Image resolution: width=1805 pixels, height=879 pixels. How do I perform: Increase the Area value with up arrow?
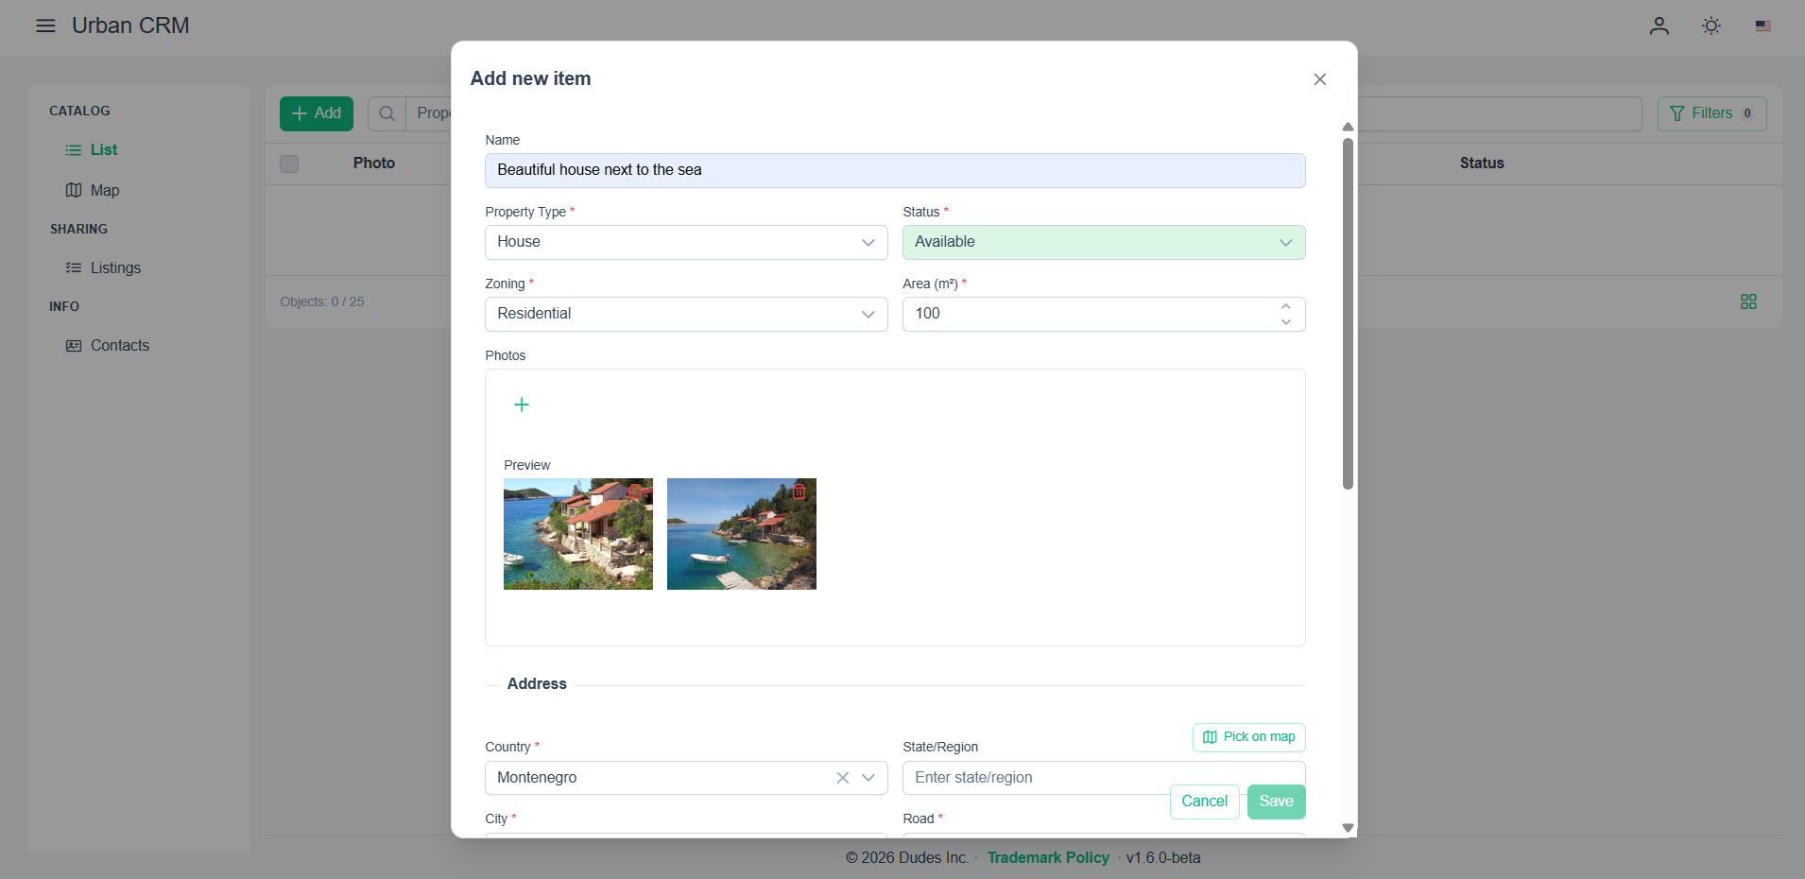coord(1286,306)
